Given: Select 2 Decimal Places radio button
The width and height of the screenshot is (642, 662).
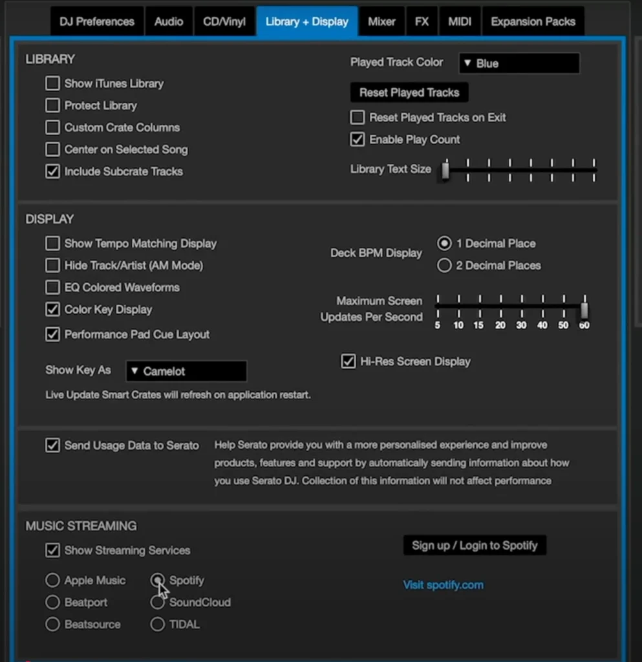Looking at the screenshot, I should 444,266.
